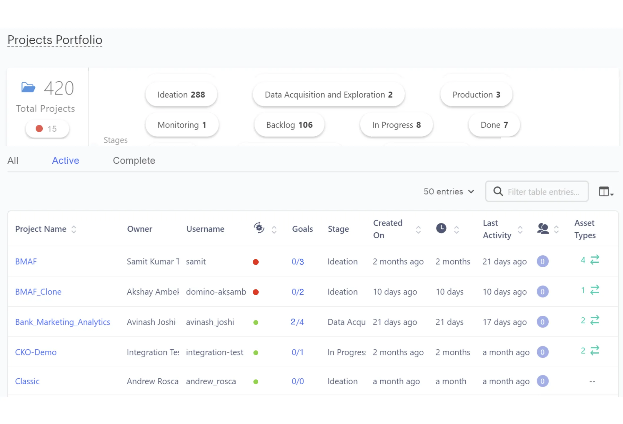623x424 pixels.
Task: Open the 50 entries page size dropdown
Action: (449, 192)
